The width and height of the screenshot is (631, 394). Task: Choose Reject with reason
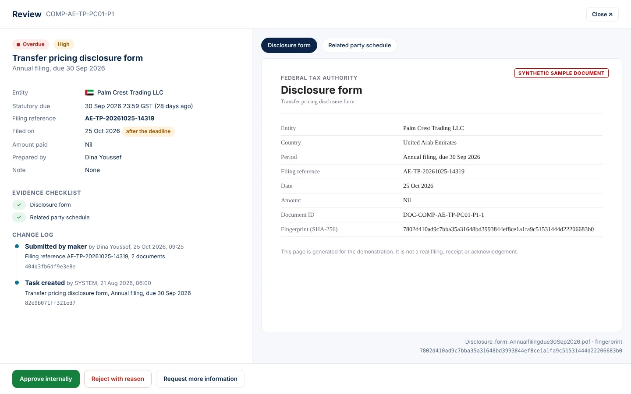coord(118,379)
